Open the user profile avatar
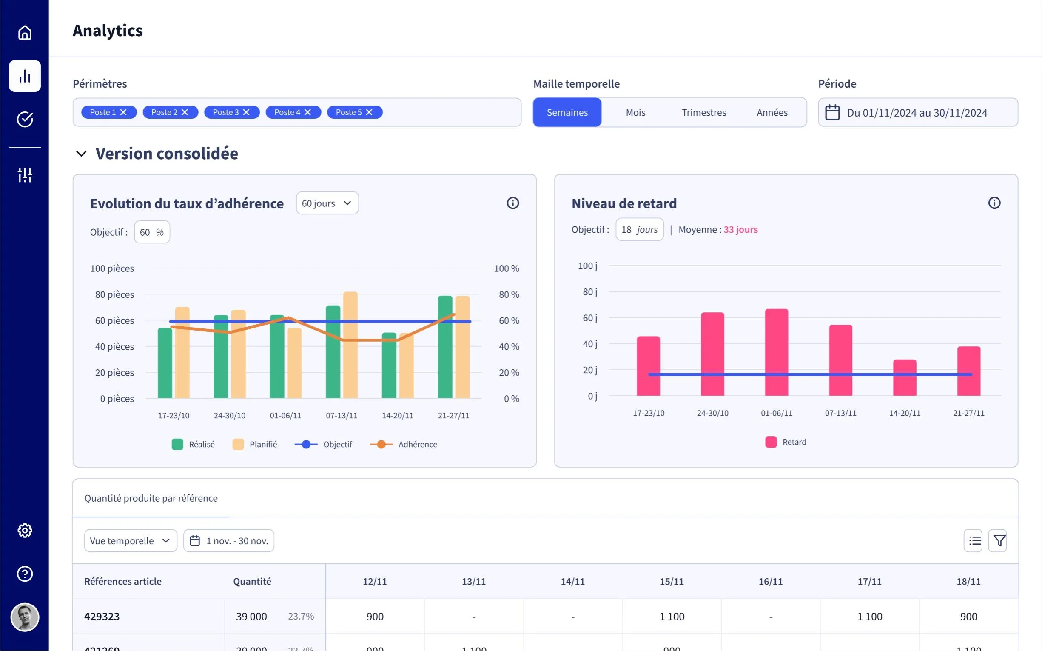 25,617
